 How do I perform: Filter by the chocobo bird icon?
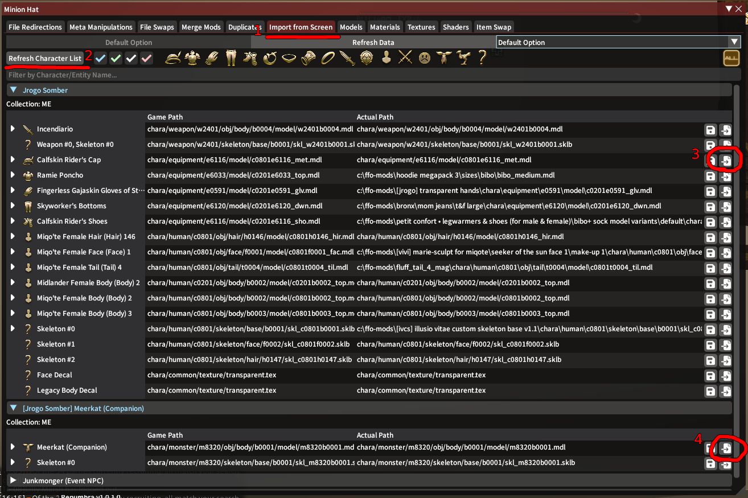[463, 57]
